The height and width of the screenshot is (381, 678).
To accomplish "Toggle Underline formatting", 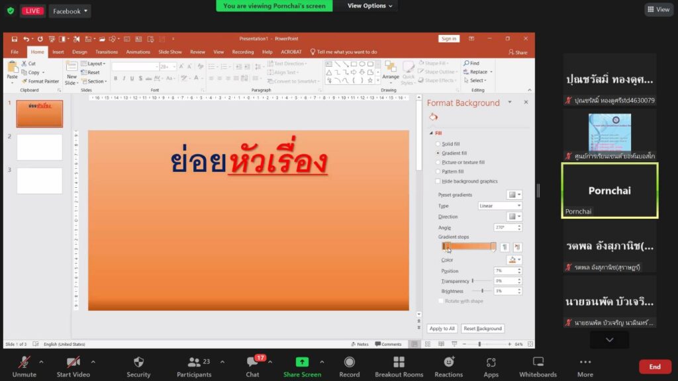I will pos(132,78).
